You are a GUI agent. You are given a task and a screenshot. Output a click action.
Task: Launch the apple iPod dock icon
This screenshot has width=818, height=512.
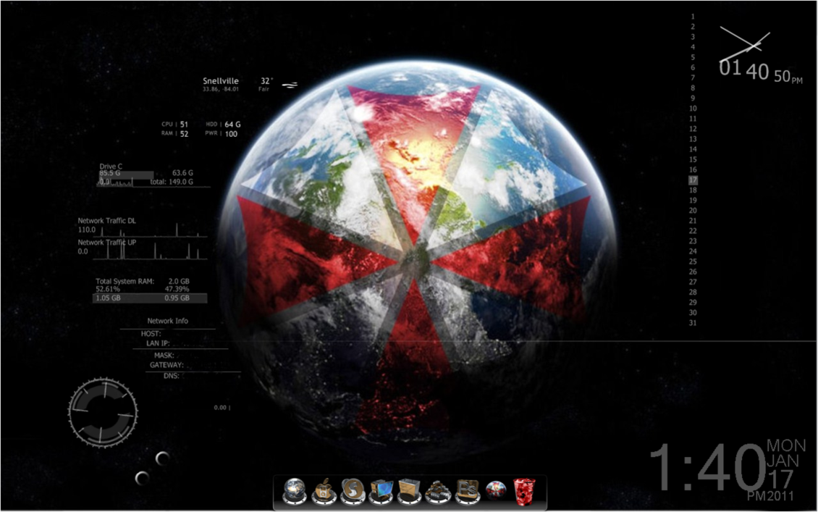(x=324, y=491)
